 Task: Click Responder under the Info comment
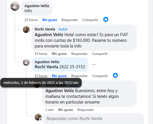tap(70, 20)
